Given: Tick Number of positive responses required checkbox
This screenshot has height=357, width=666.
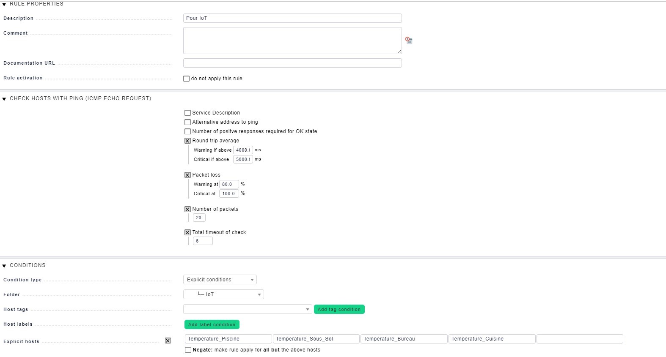Looking at the screenshot, I should click(187, 131).
